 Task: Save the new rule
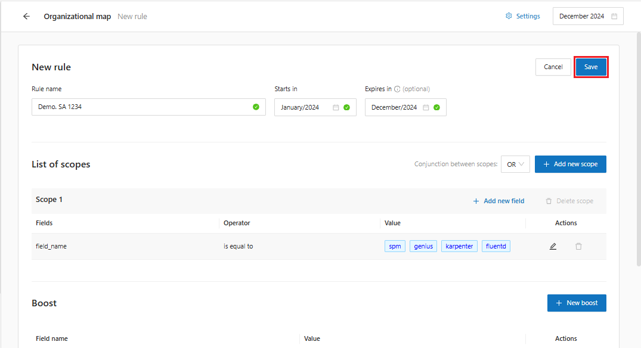click(x=591, y=67)
